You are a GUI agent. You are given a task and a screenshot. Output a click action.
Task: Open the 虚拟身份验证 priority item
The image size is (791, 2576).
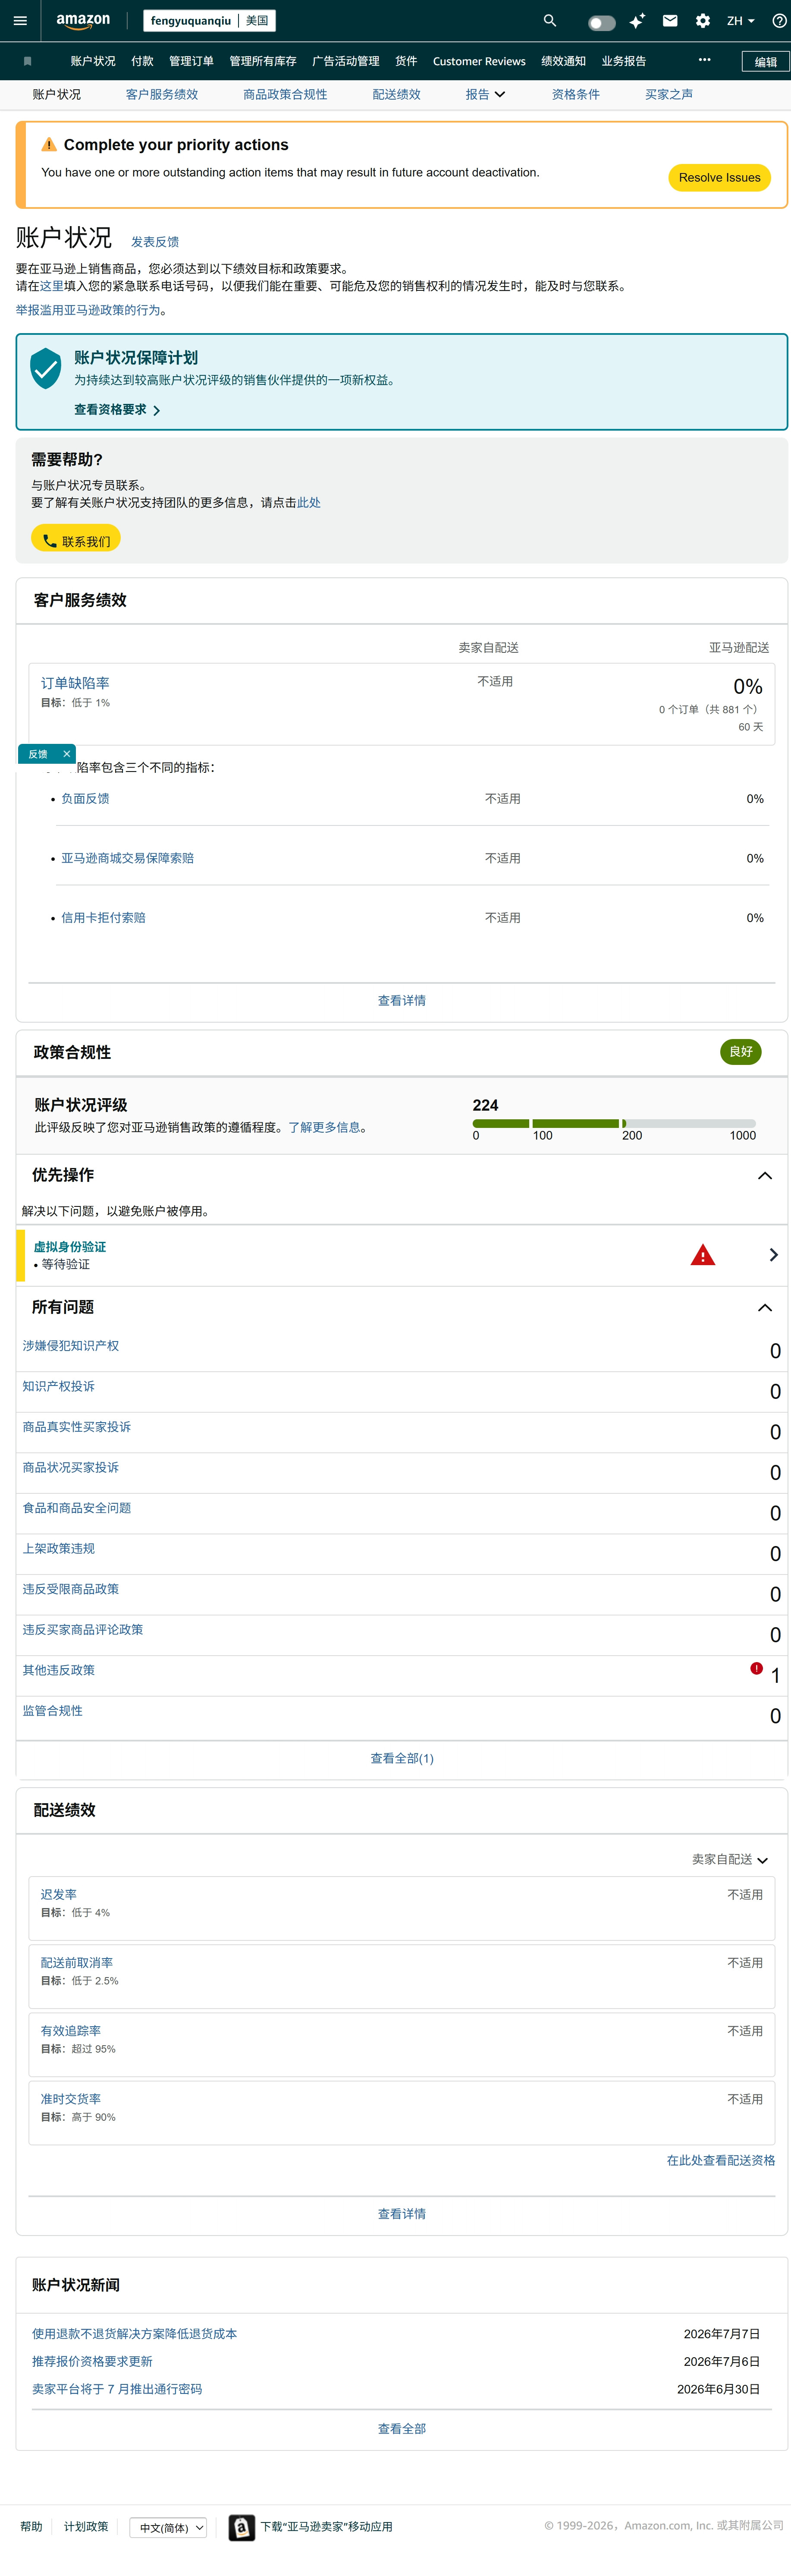click(70, 1247)
